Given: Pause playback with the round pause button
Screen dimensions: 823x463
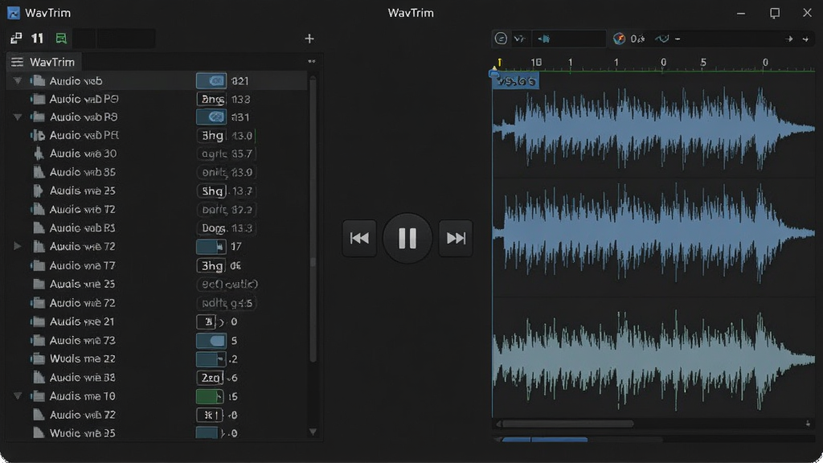Looking at the screenshot, I should 407,238.
